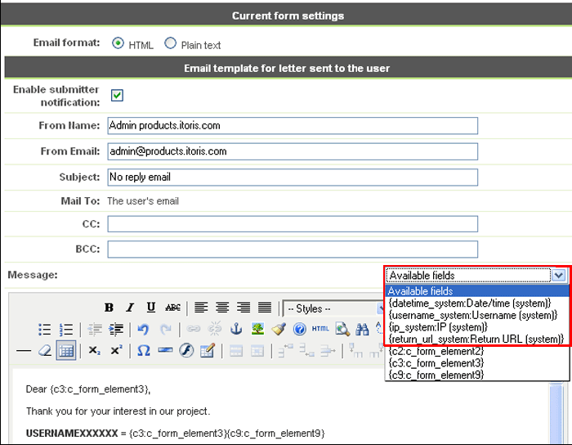Click the BCC input field
The height and width of the screenshot is (445, 572).
point(293,249)
